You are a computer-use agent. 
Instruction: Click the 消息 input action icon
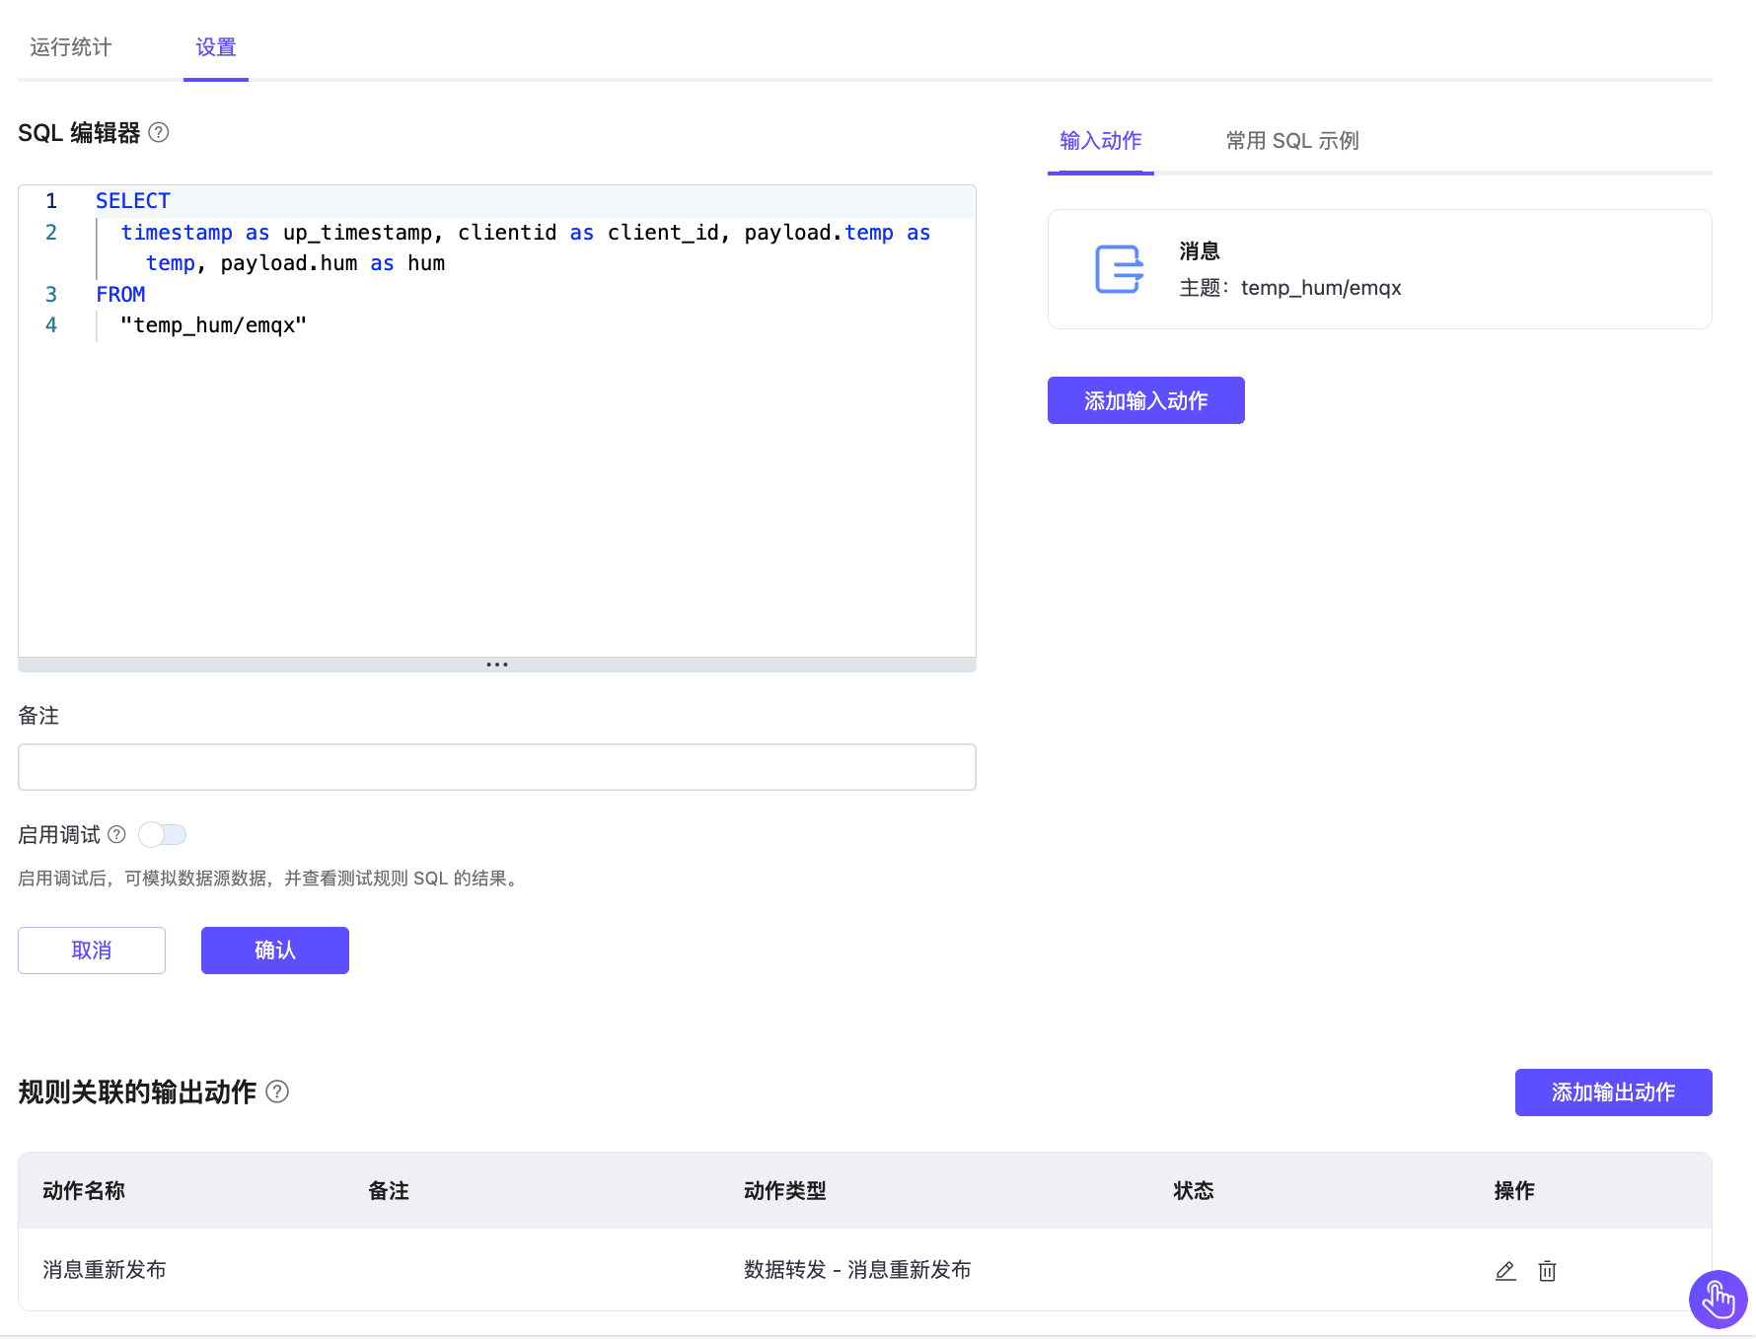click(x=1119, y=269)
